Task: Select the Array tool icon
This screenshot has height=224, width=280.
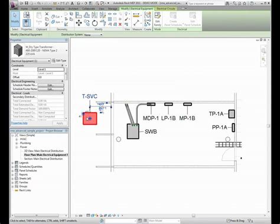Action: coord(110,19)
